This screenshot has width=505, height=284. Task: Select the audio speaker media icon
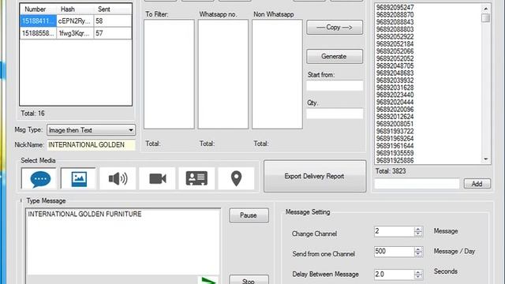click(118, 178)
